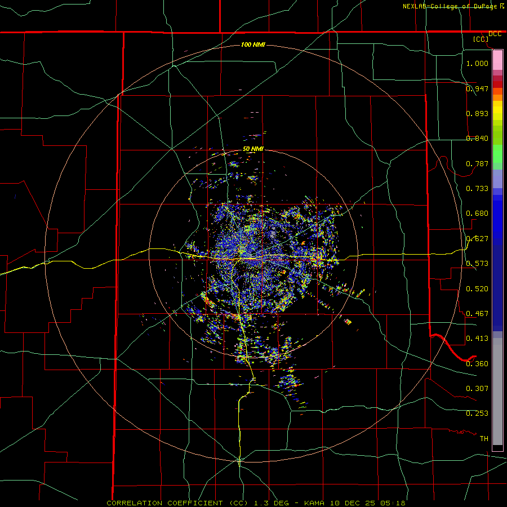The width and height of the screenshot is (507, 507).
Task: Click the 0.253 legend value
Action: point(477,413)
